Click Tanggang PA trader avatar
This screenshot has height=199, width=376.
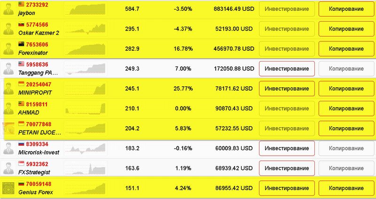(x=9, y=69)
